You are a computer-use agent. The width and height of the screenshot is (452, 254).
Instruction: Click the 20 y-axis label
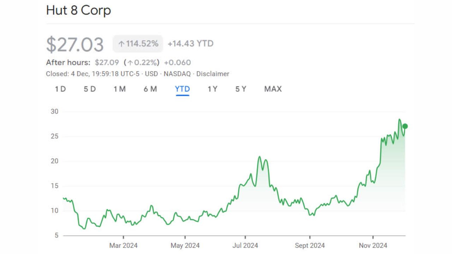point(55,161)
